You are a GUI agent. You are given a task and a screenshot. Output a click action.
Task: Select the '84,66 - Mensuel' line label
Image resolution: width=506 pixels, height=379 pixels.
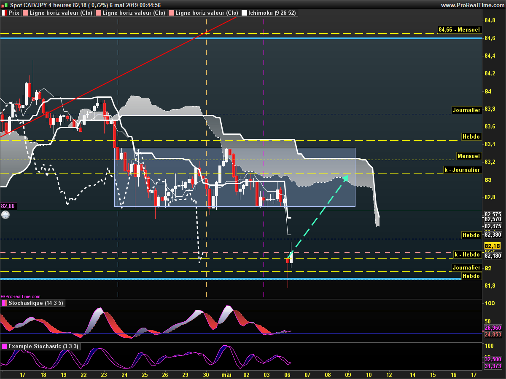coord(459,29)
